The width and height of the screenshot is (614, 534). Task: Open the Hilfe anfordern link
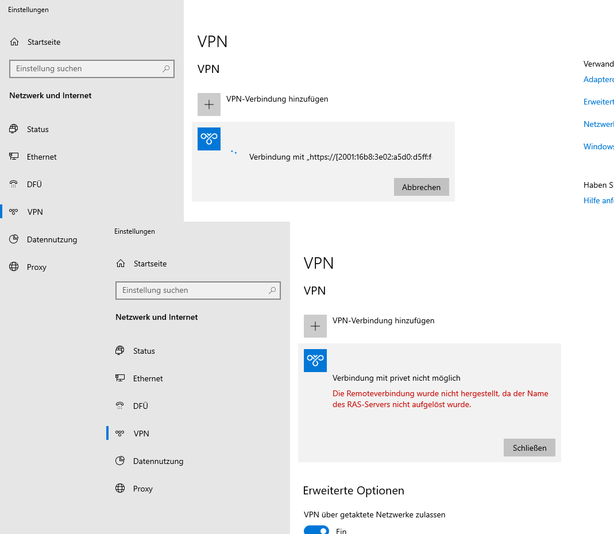(598, 200)
